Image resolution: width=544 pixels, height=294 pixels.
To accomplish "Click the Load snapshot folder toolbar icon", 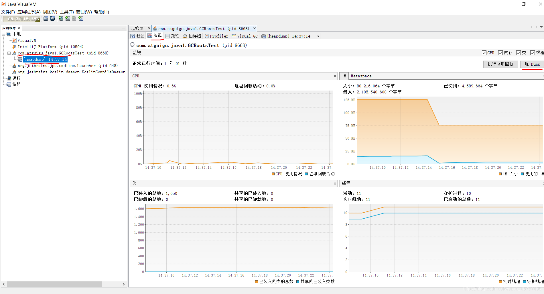I will [46, 19].
